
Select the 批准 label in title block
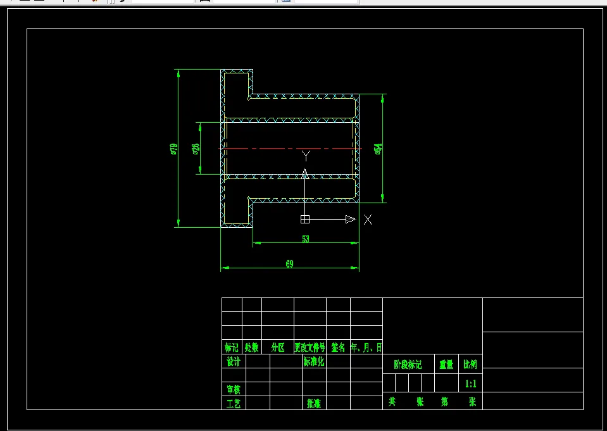pyautogui.click(x=313, y=404)
